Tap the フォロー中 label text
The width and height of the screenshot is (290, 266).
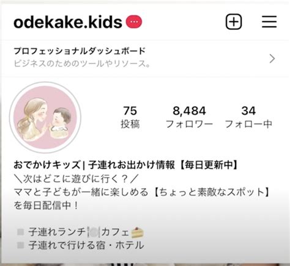(x=248, y=124)
